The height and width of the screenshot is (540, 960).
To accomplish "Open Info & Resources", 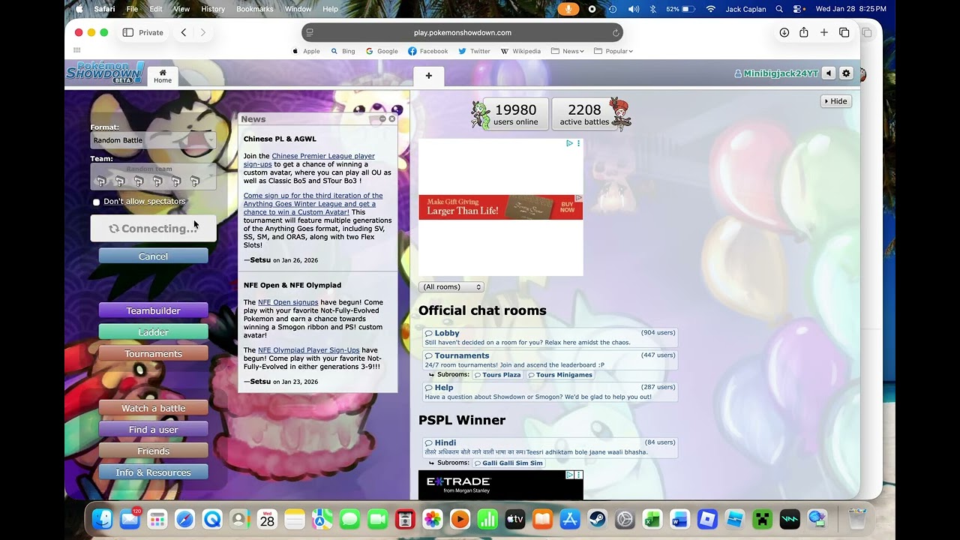I will click(153, 472).
